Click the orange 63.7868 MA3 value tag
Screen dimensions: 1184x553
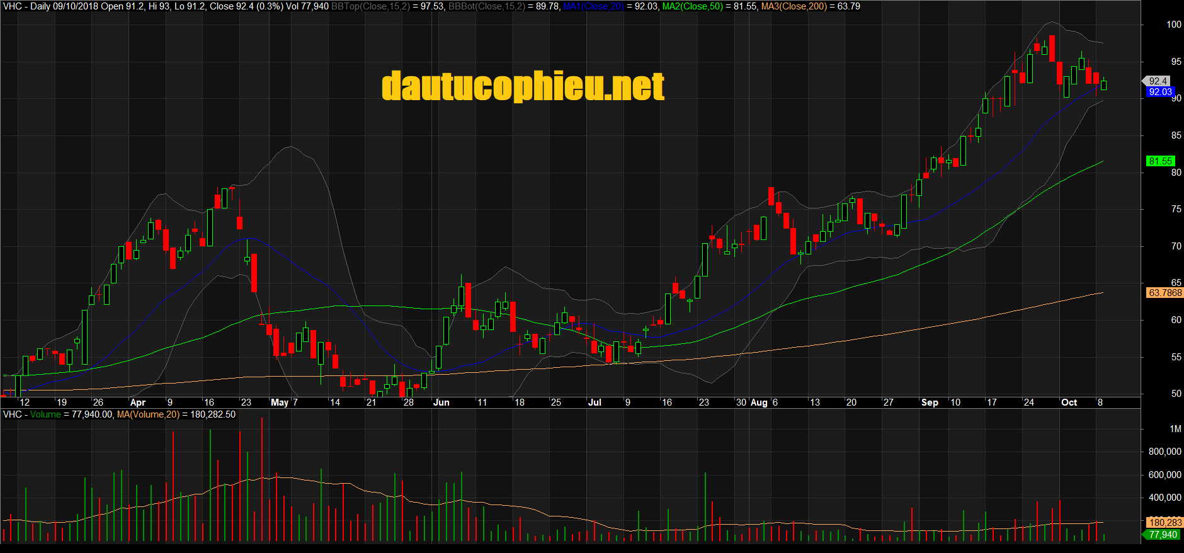point(1164,293)
